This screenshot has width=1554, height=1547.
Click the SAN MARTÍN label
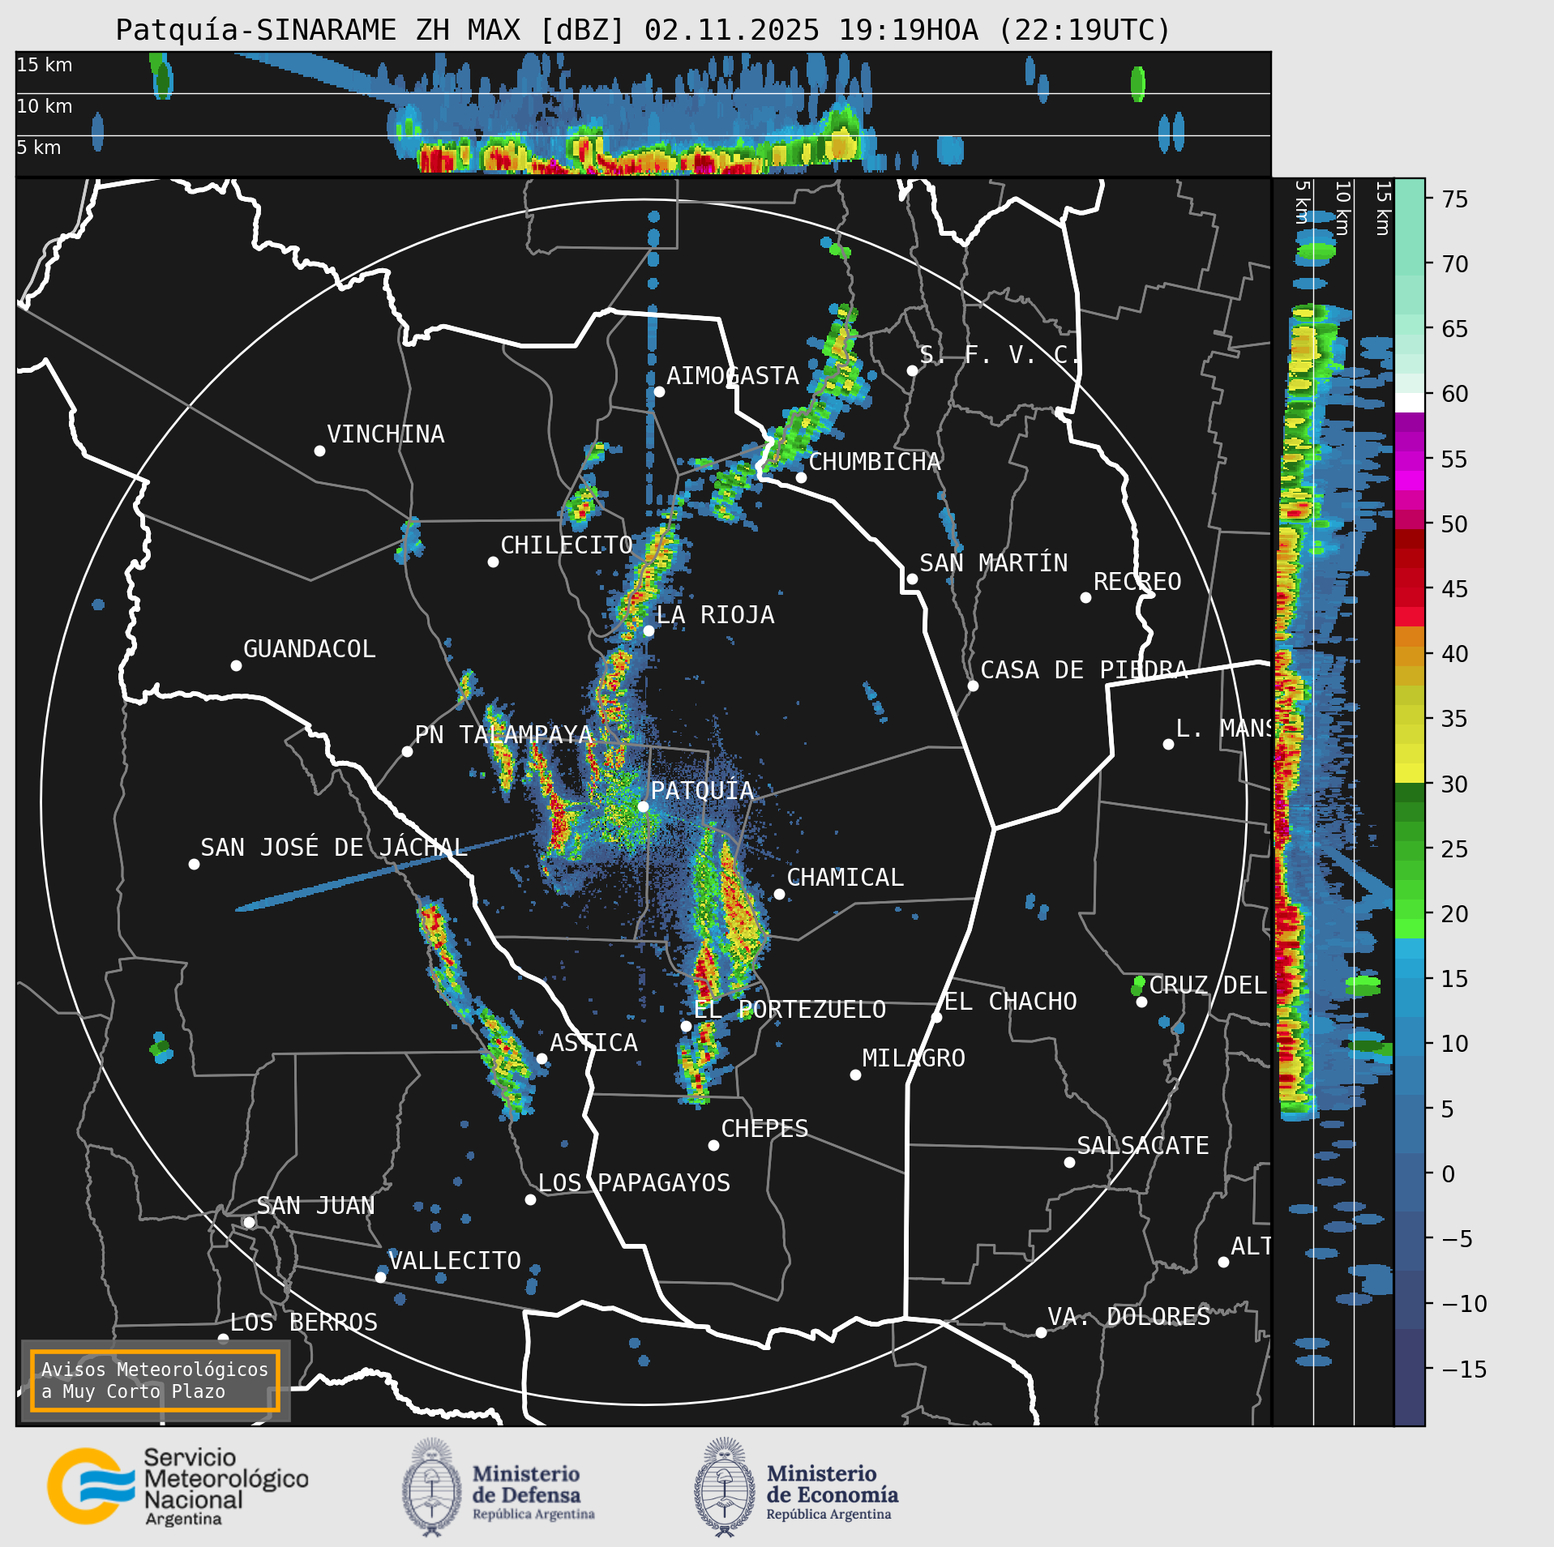[x=994, y=563]
